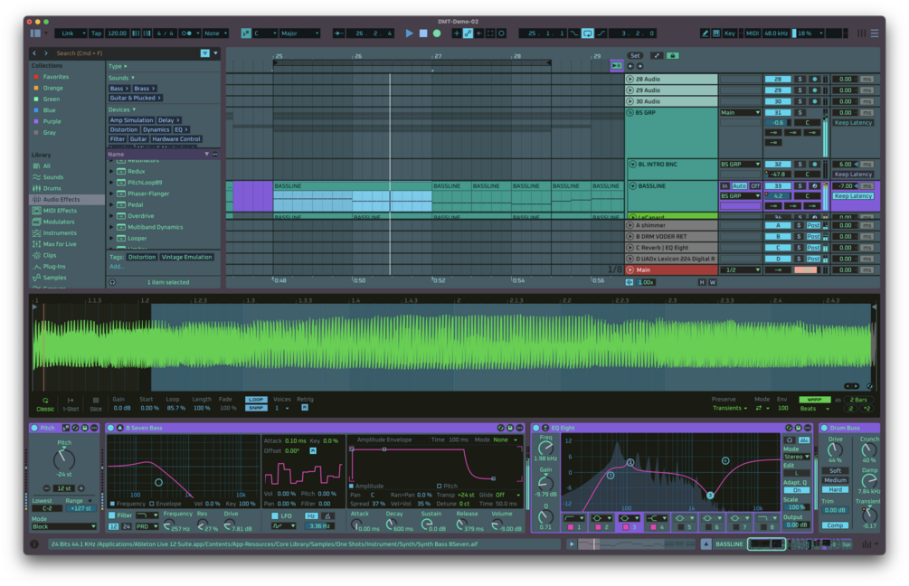Screen dimensions: 909x586
Task: Toggle Pitch device activator on/off
Action: tap(34, 428)
